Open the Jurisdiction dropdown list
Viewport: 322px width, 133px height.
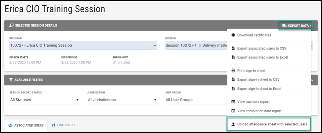(122, 100)
